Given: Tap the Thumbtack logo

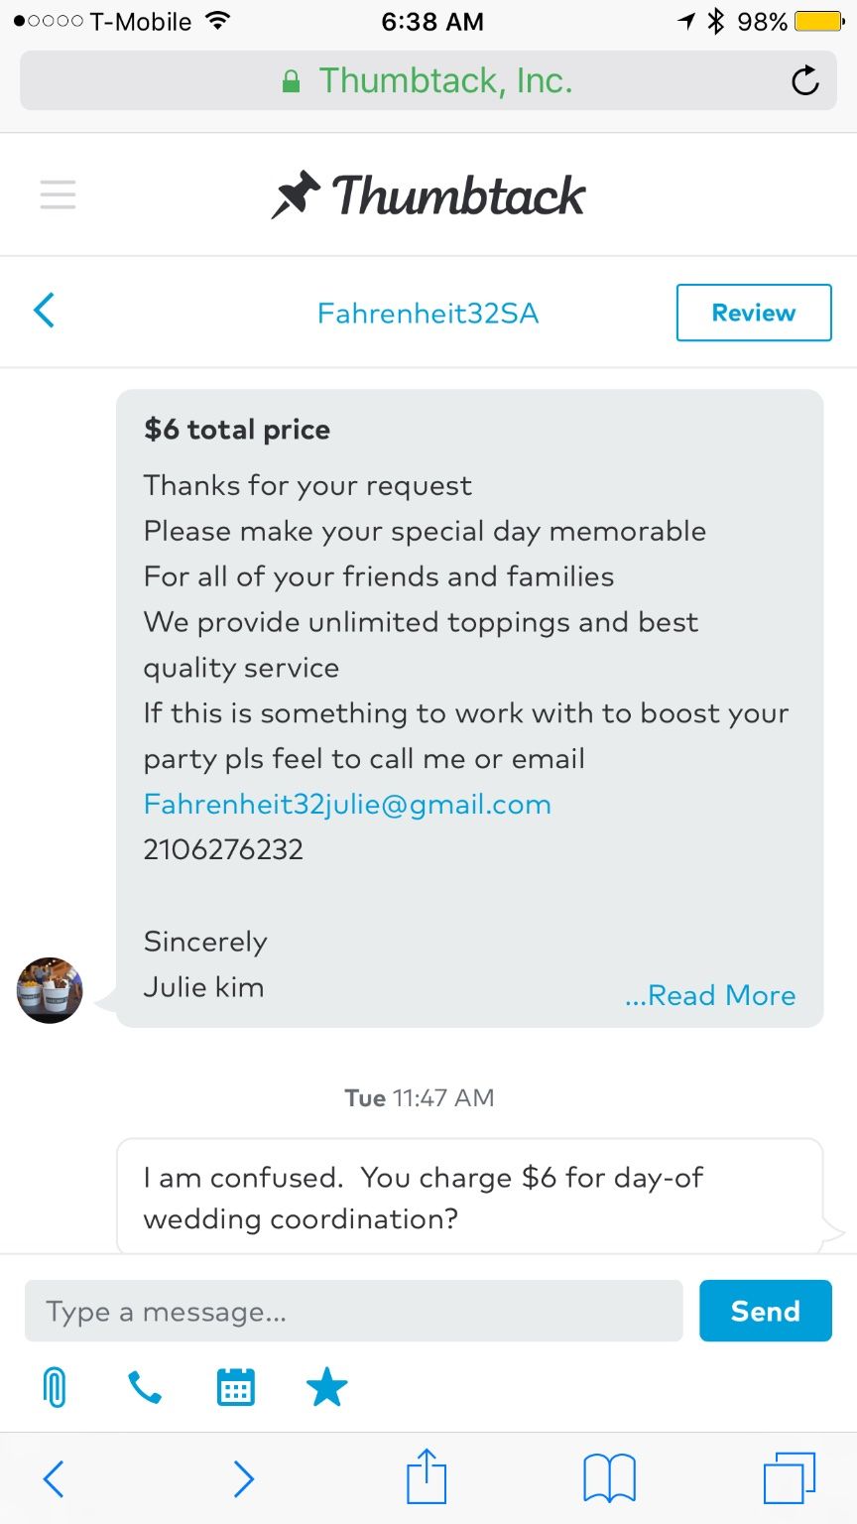Looking at the screenshot, I should tap(428, 194).
